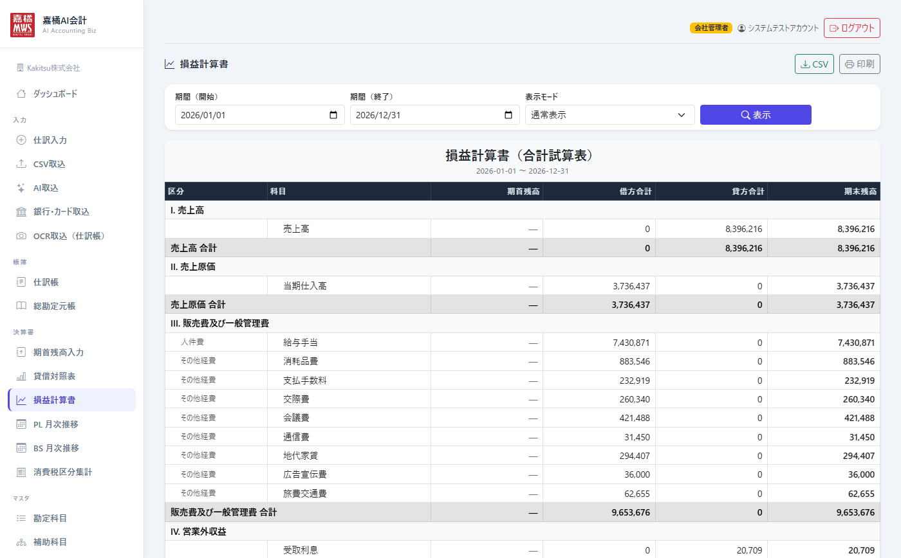The height and width of the screenshot is (558, 901).
Task: Open 補助科目 master page
Action: [72, 542]
